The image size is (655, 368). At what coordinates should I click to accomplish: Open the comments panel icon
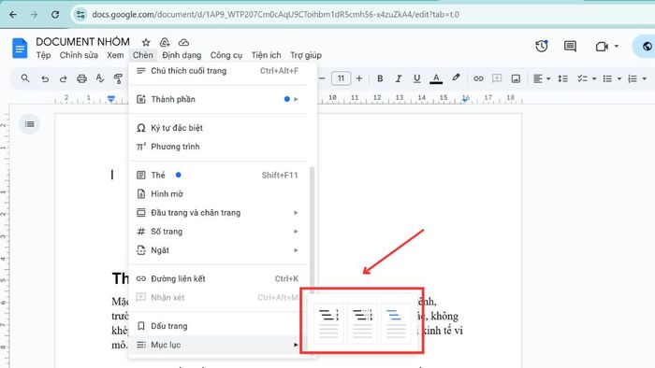tap(570, 47)
